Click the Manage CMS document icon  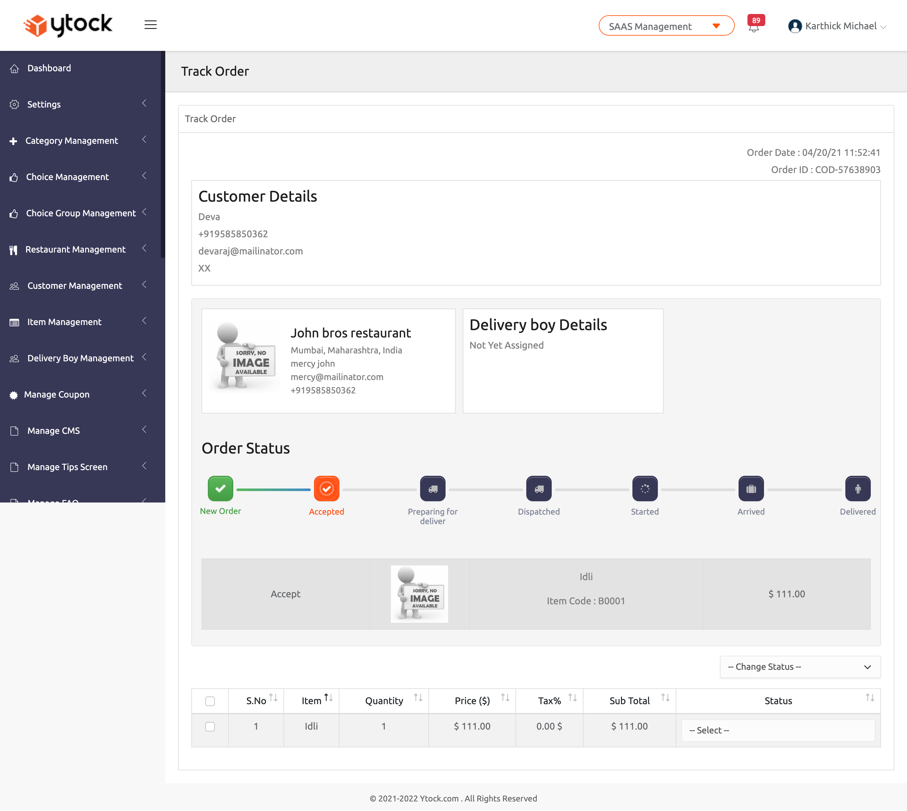pyautogui.click(x=14, y=431)
